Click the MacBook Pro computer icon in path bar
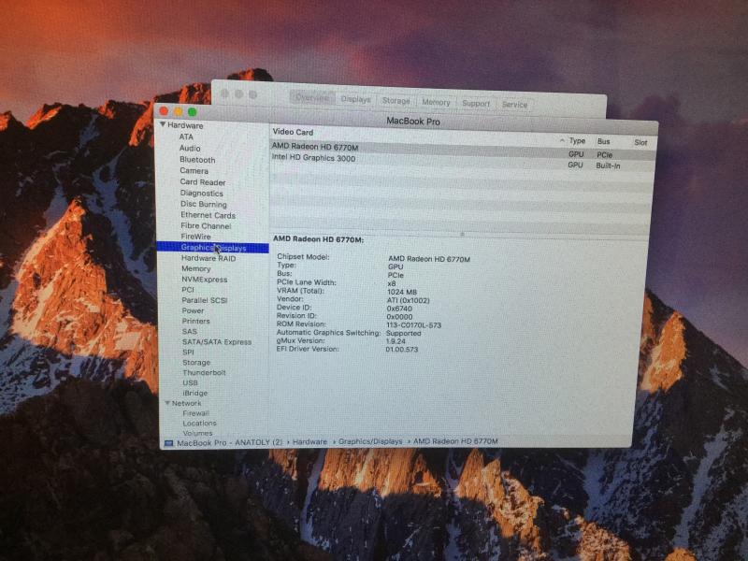Screen dimensions: 748x561 point(168,442)
